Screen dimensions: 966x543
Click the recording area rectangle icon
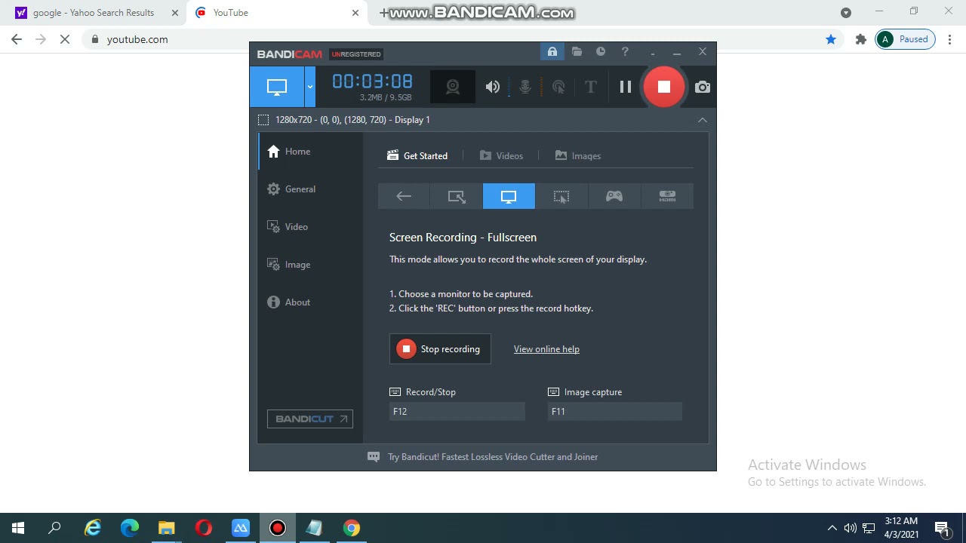click(x=263, y=120)
